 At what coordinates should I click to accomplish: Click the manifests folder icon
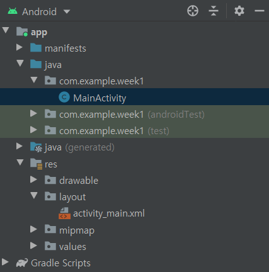[36, 47]
